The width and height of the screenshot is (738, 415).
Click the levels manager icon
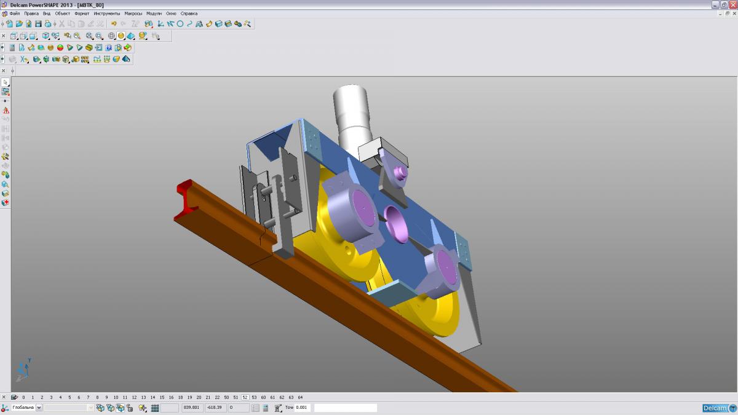14,397
